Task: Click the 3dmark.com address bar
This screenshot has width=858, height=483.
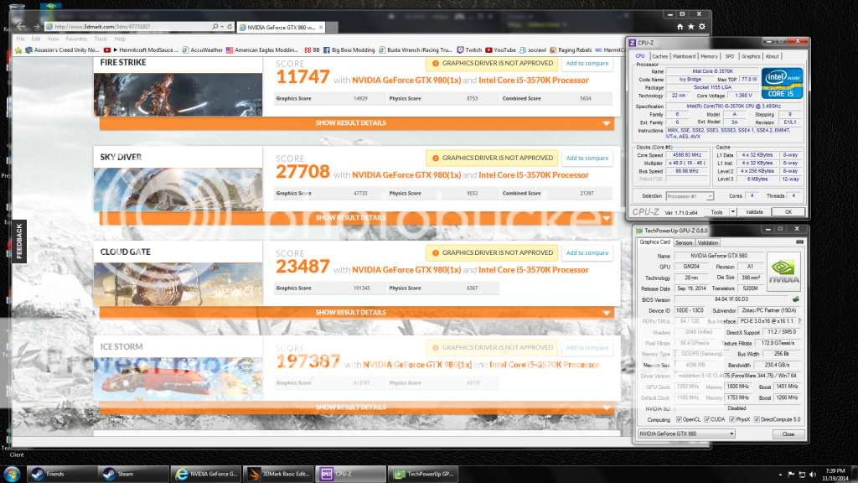Action: click(128, 26)
